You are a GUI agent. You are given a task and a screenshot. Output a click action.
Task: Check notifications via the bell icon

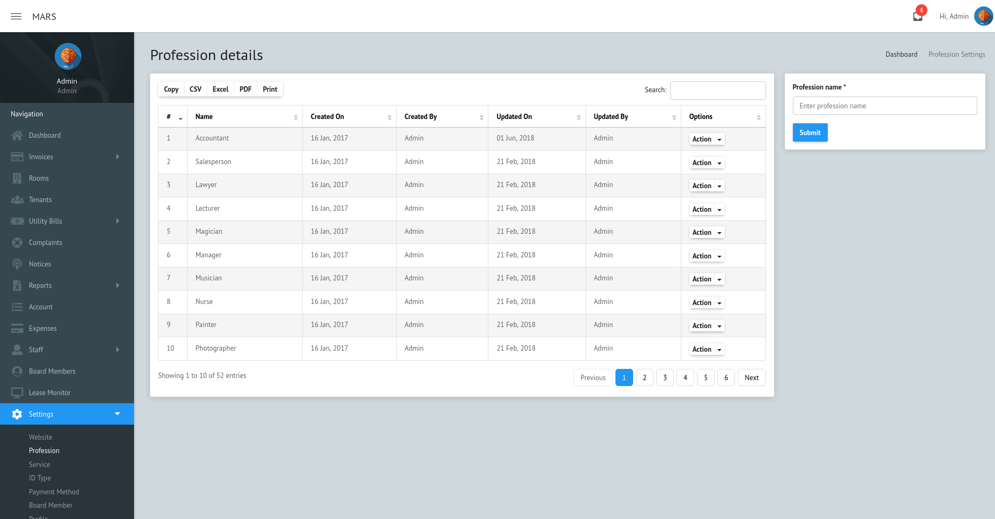point(917,16)
